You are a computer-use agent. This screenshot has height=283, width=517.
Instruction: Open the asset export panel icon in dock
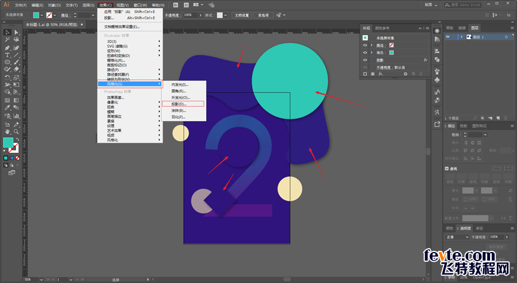click(437, 124)
